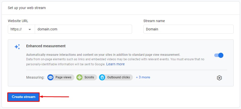Select the Page views chip label

pyautogui.click(x=64, y=77)
